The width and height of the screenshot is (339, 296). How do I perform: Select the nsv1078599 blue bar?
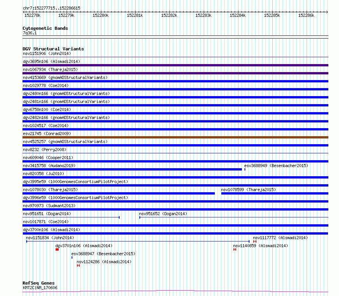coord(275,193)
